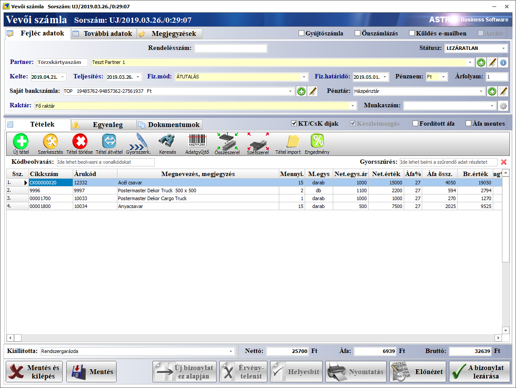Click table scroll down arrow
This screenshot has width=516, height=388.
pyautogui.click(x=505, y=331)
